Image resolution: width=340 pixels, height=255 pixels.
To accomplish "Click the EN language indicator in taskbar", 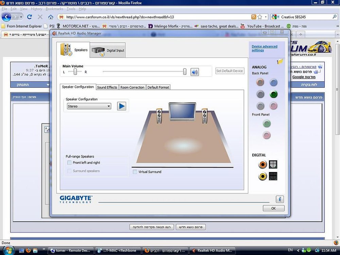I will pyautogui.click(x=290, y=250).
